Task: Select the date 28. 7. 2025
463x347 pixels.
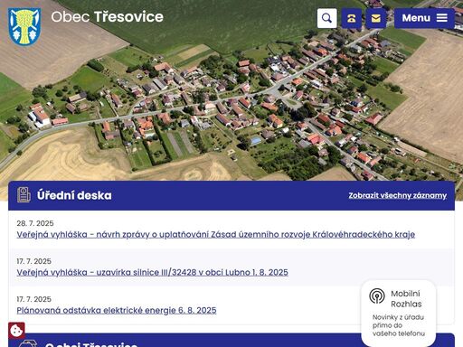Action: click(x=35, y=223)
